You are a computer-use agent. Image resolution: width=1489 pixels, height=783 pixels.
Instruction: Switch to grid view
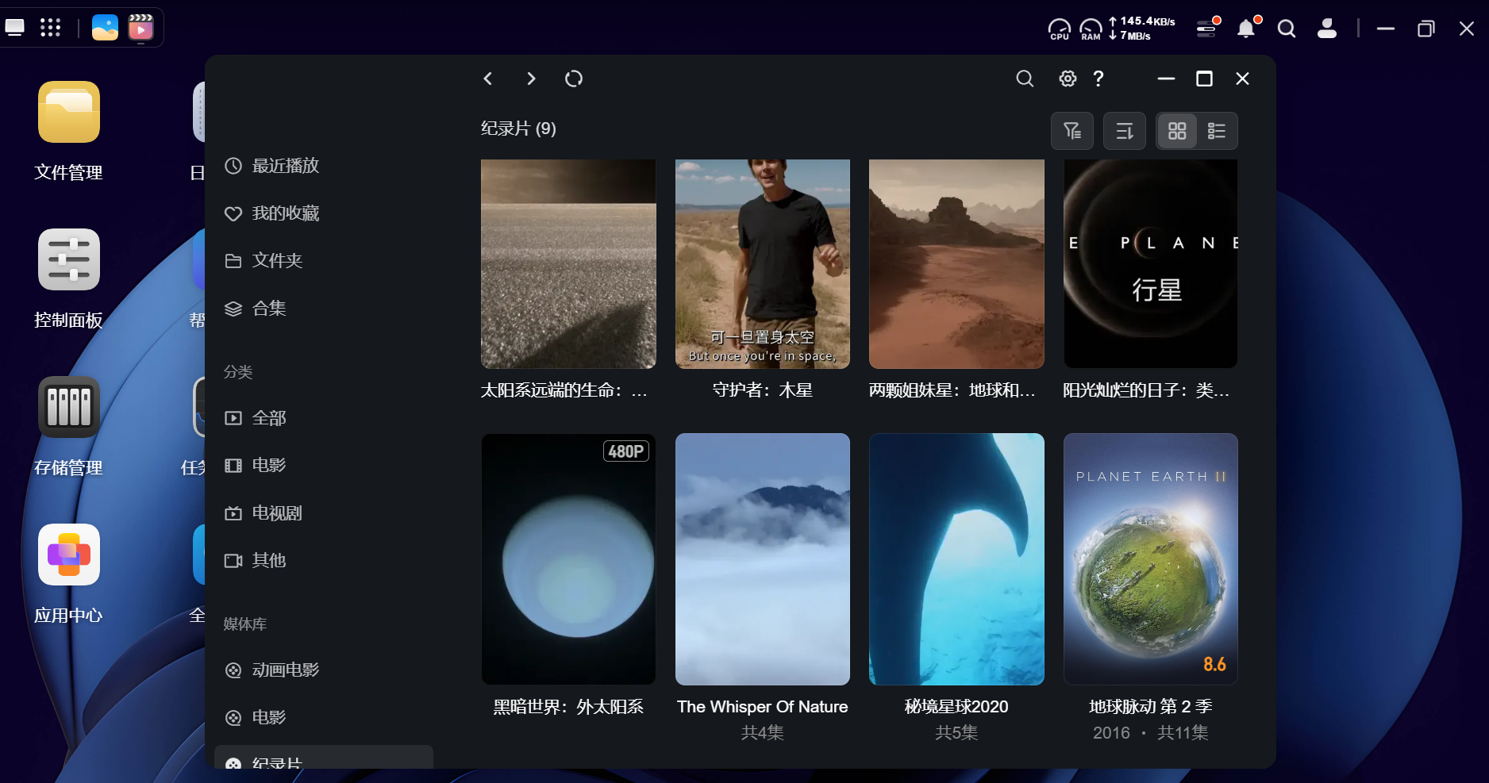tap(1177, 131)
